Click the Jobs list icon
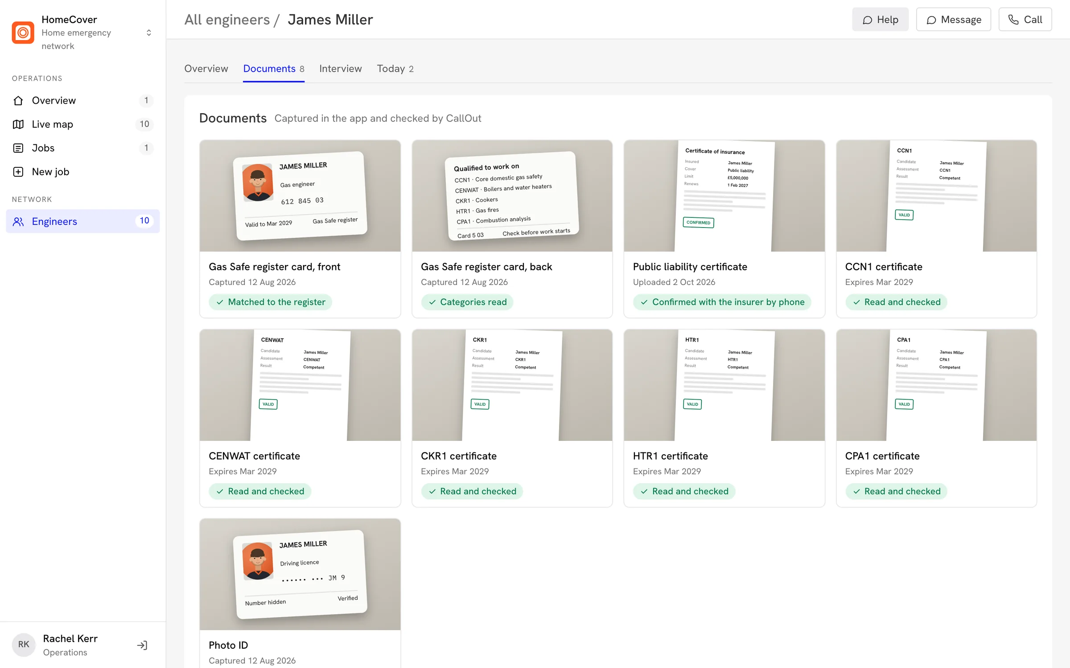 18,148
